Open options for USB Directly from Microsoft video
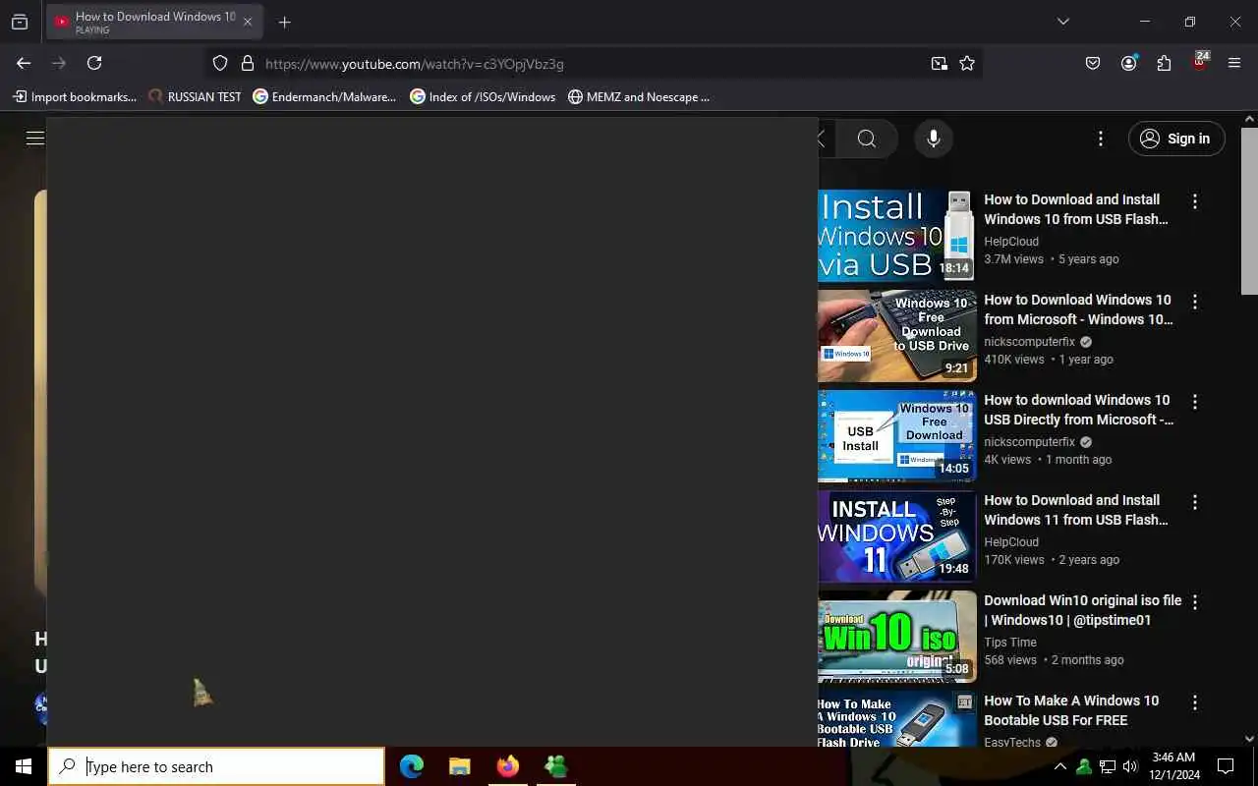1258x786 pixels. coord(1195,402)
